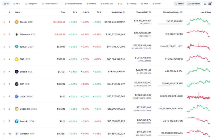Screen dimensions: 214x140
Task: Switch to list view icon
Action: click(x=205, y=4)
